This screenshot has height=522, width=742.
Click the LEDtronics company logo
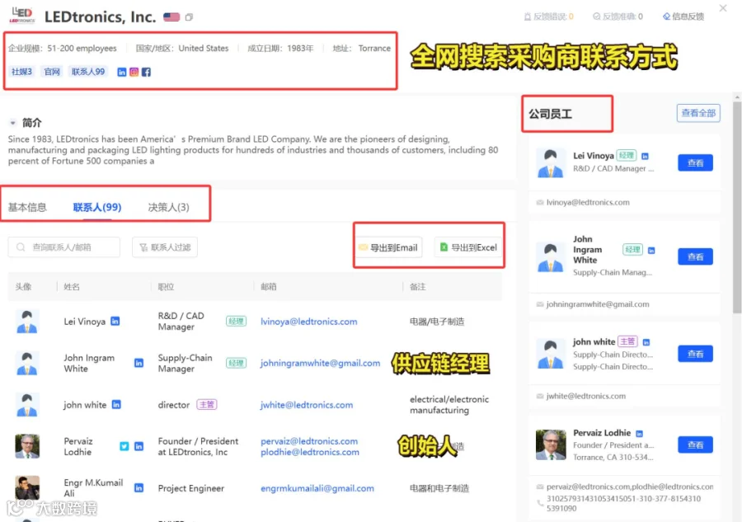point(22,15)
